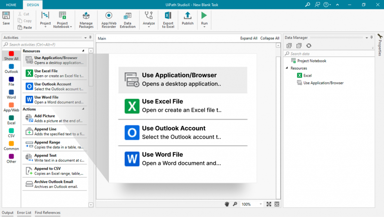This screenshot has height=217, width=384.
Task: Open the Data Manager panel options arrow
Action: (367, 38)
